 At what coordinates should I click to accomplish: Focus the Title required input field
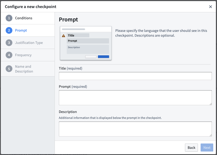(135, 76)
